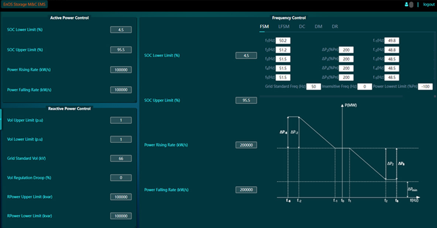437x228 pixels.
Task: Switch to the DR tab
Action: point(335,27)
